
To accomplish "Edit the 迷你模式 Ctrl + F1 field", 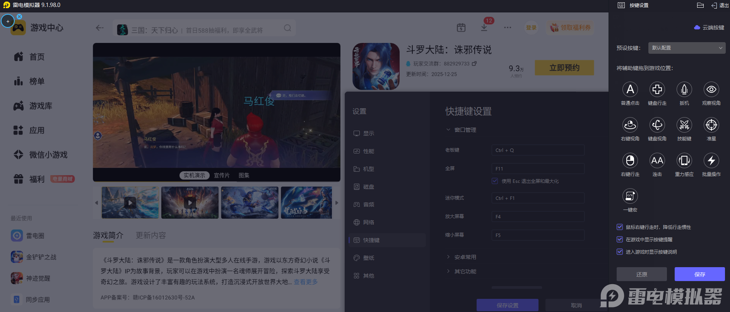I will click(538, 198).
